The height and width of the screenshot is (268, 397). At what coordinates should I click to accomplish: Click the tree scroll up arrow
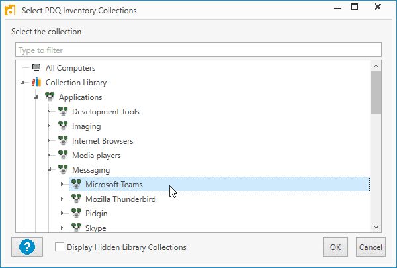tap(376, 66)
